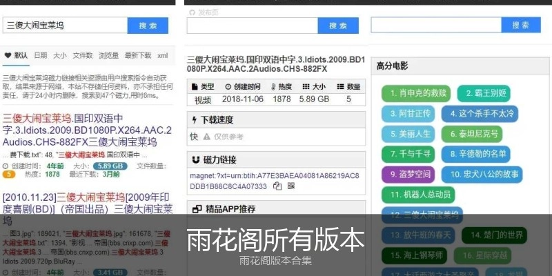Click the 视频 type cell
Screen dimensions: 552x276
click(203, 99)
